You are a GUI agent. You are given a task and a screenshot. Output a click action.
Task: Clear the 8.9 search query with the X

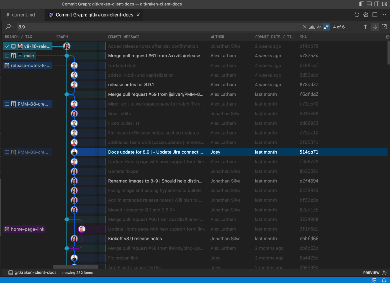(304, 27)
